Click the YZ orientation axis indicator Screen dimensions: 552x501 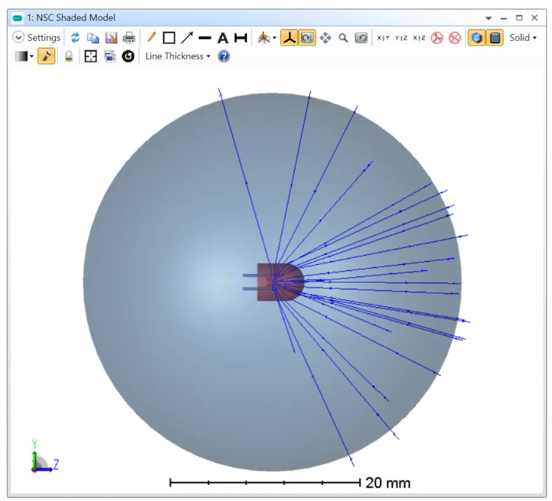[44, 457]
